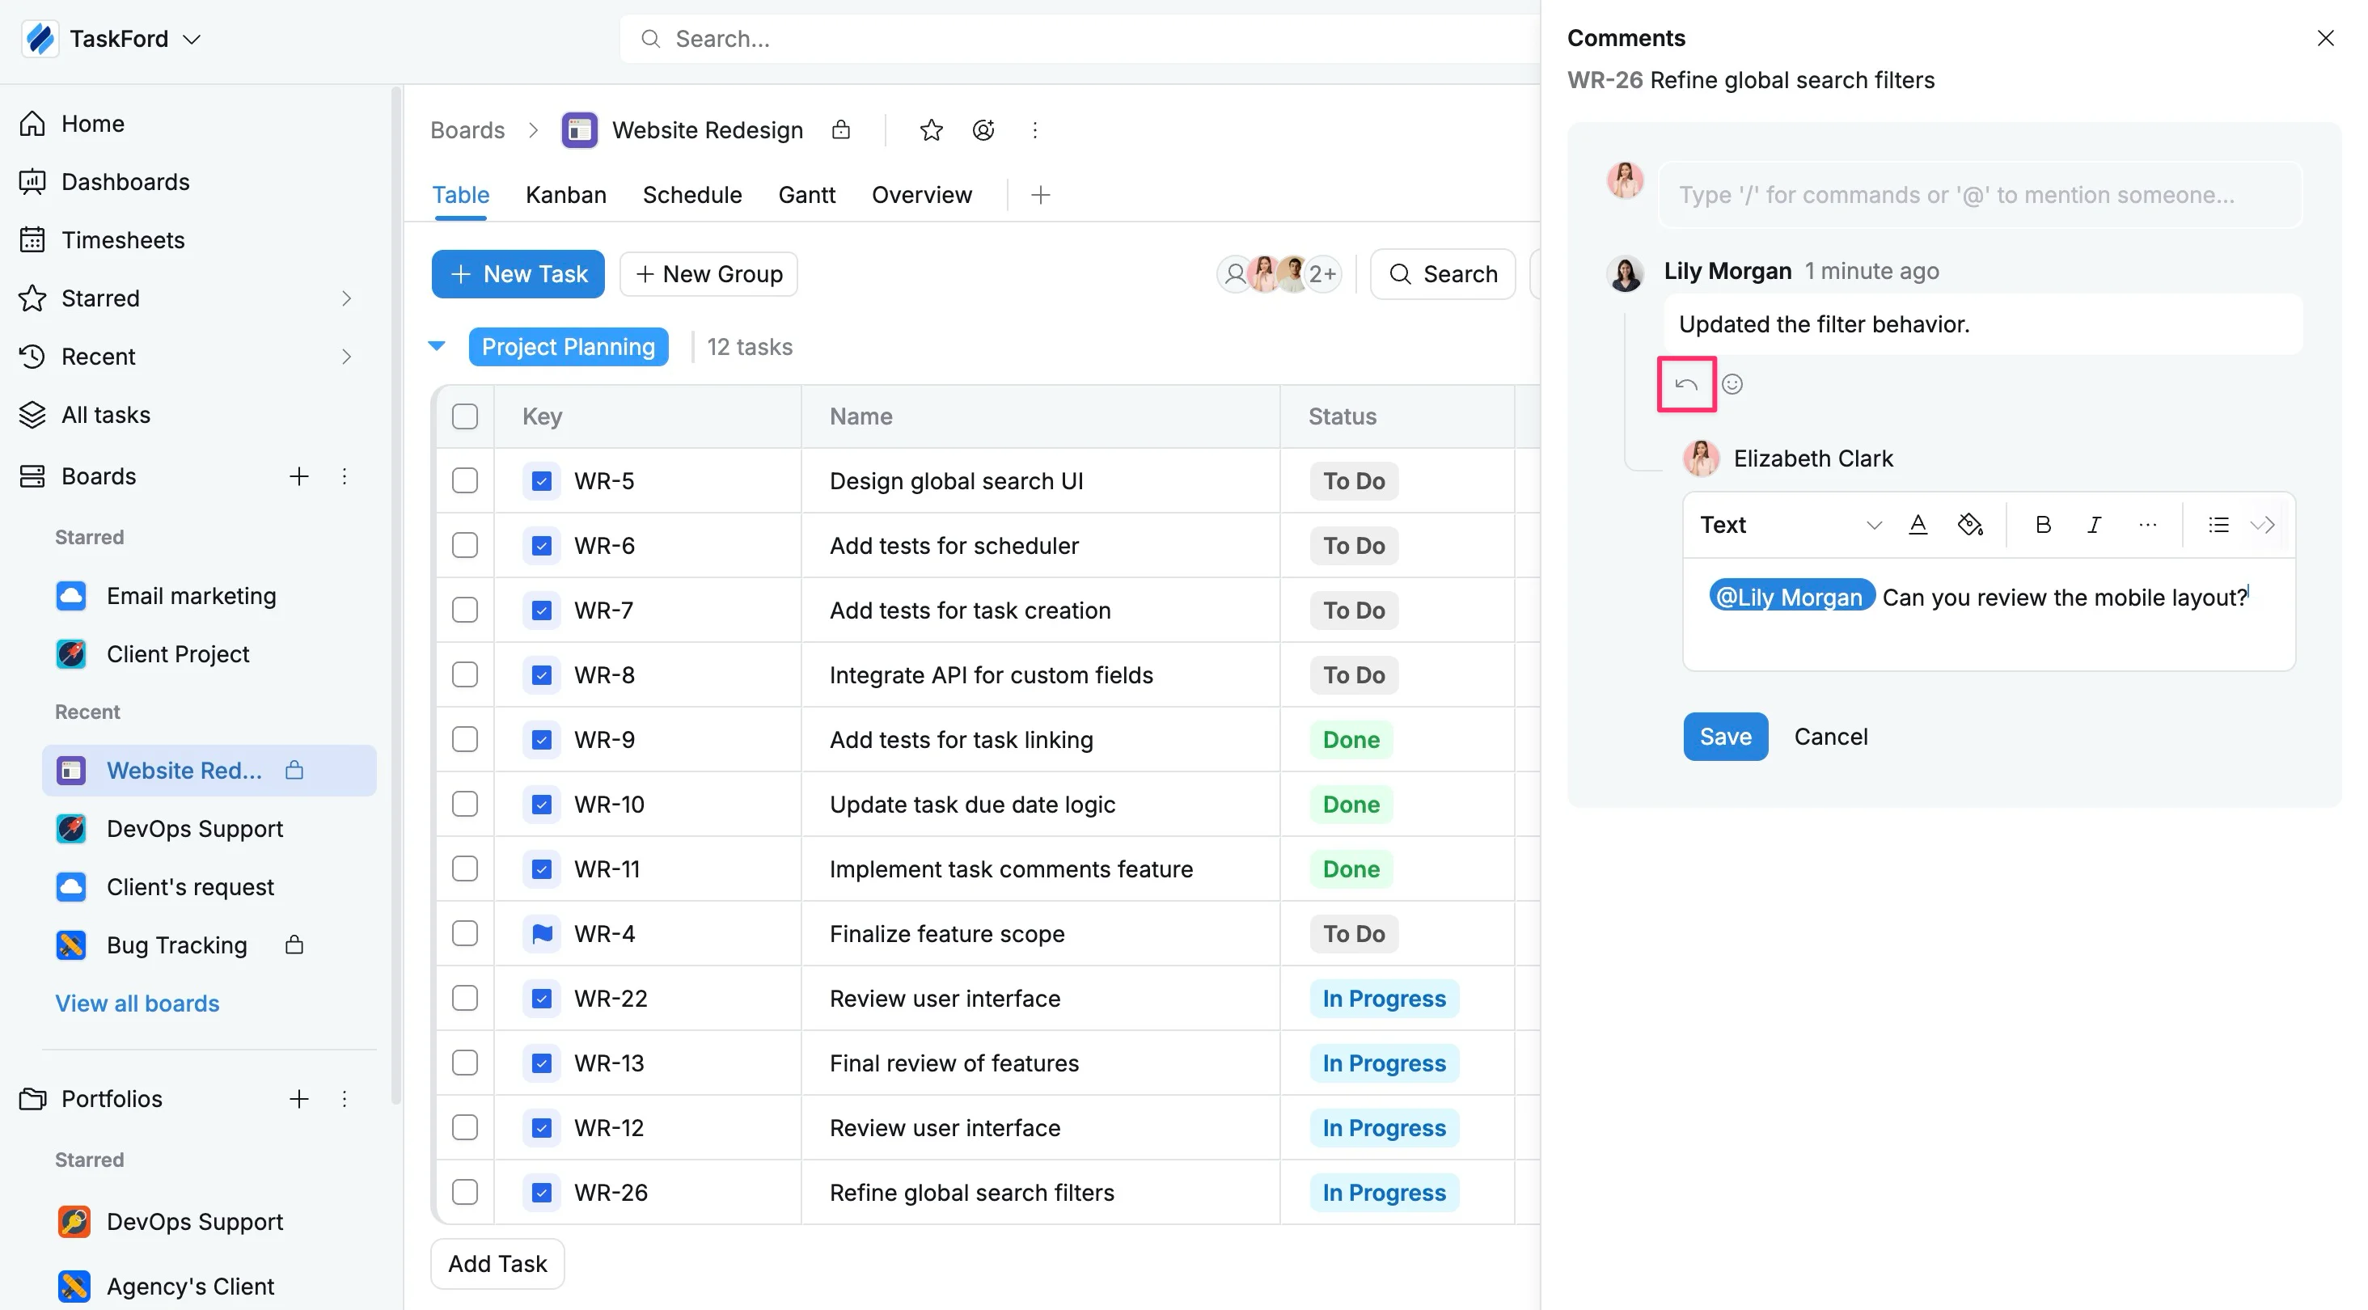Close the Comments panel

point(2325,39)
